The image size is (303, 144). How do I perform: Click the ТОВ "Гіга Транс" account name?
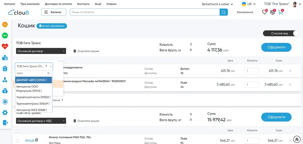click(x=277, y=4)
